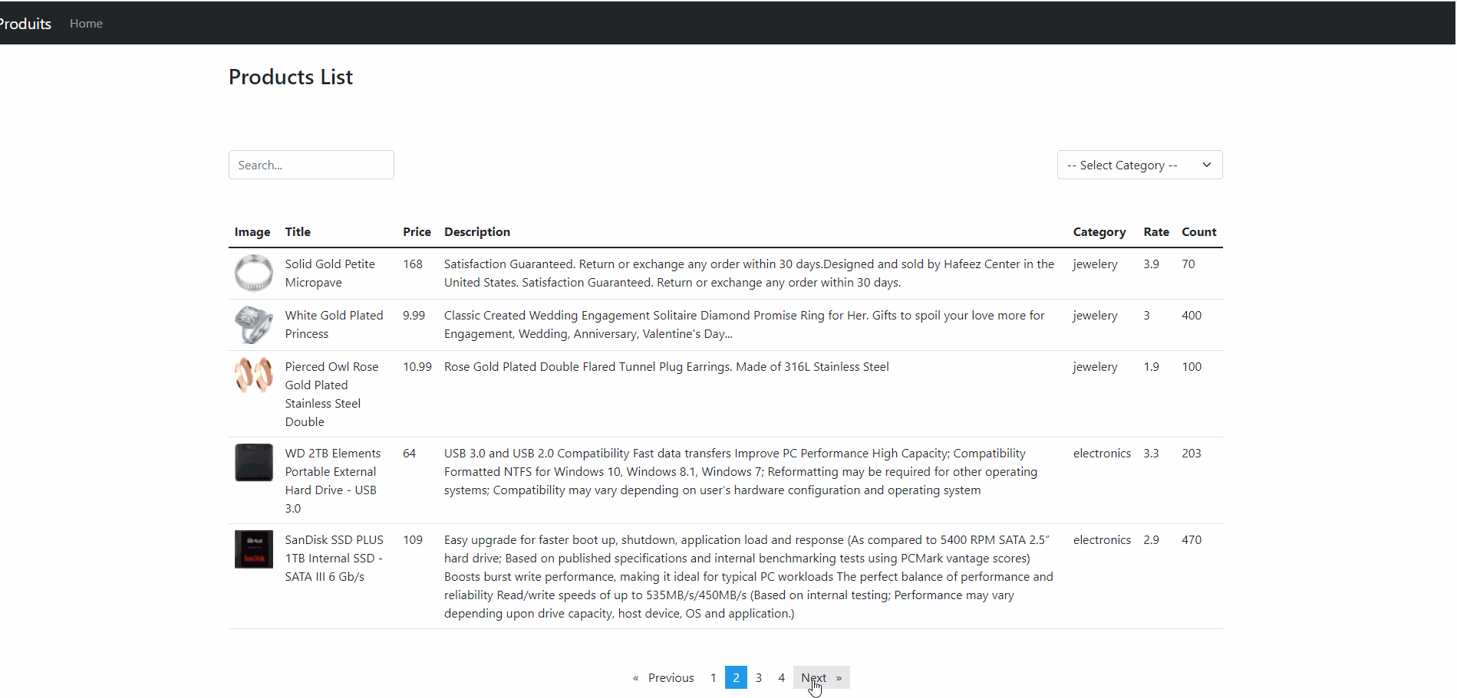Click the Pierced Owl Rose earrings image
Screen dimensions: 1457x698
click(253, 375)
